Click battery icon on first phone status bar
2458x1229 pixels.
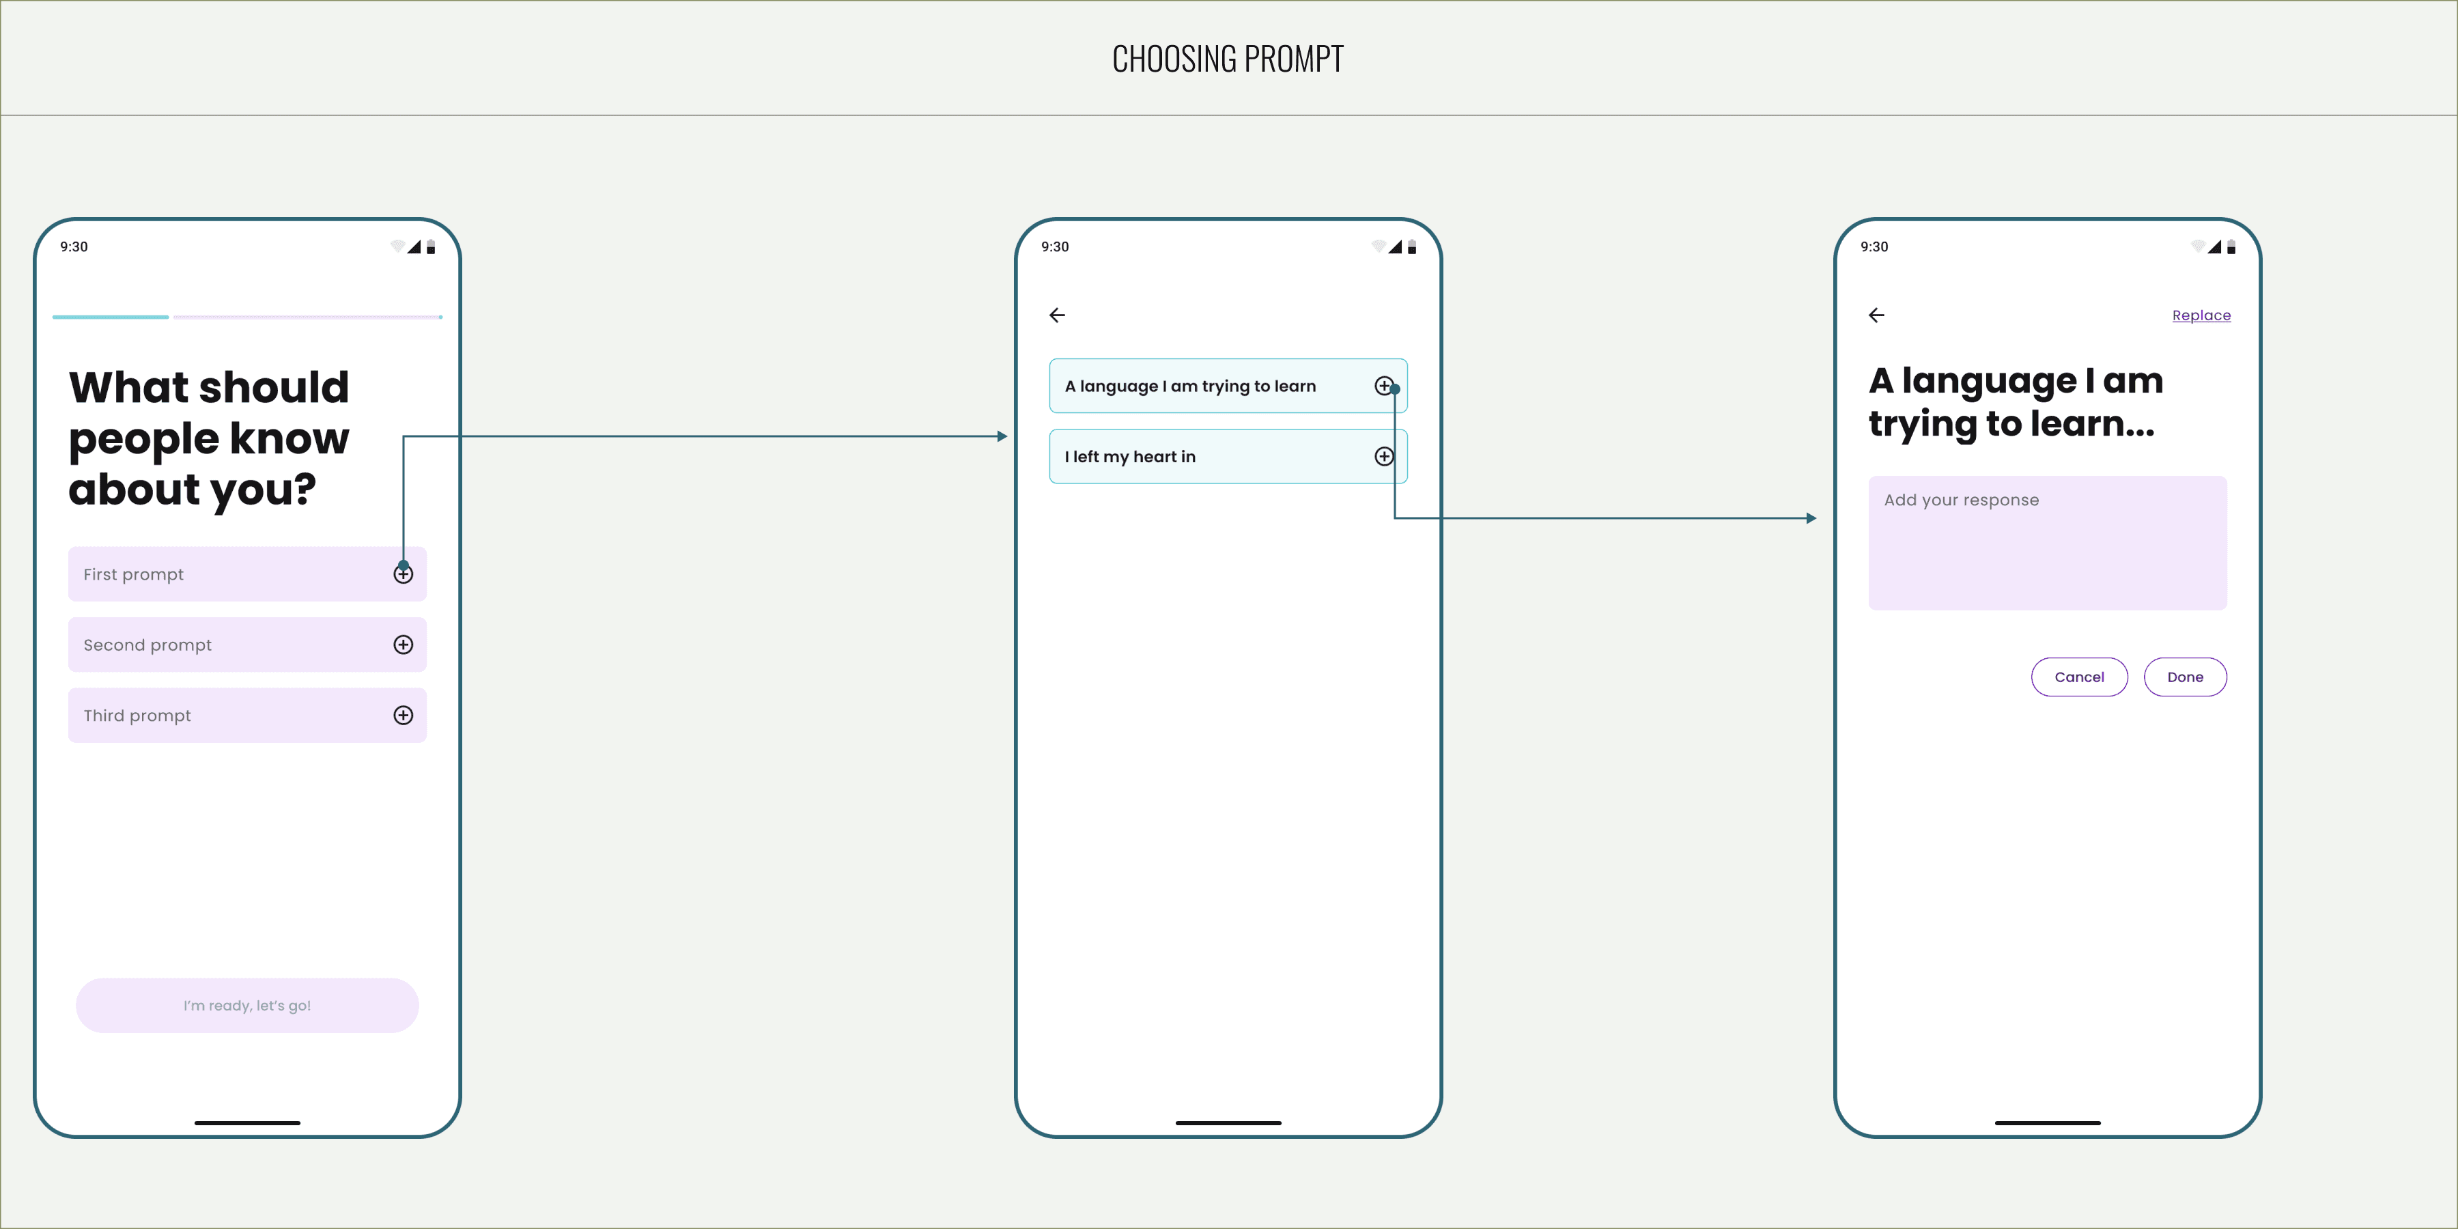[x=432, y=247]
